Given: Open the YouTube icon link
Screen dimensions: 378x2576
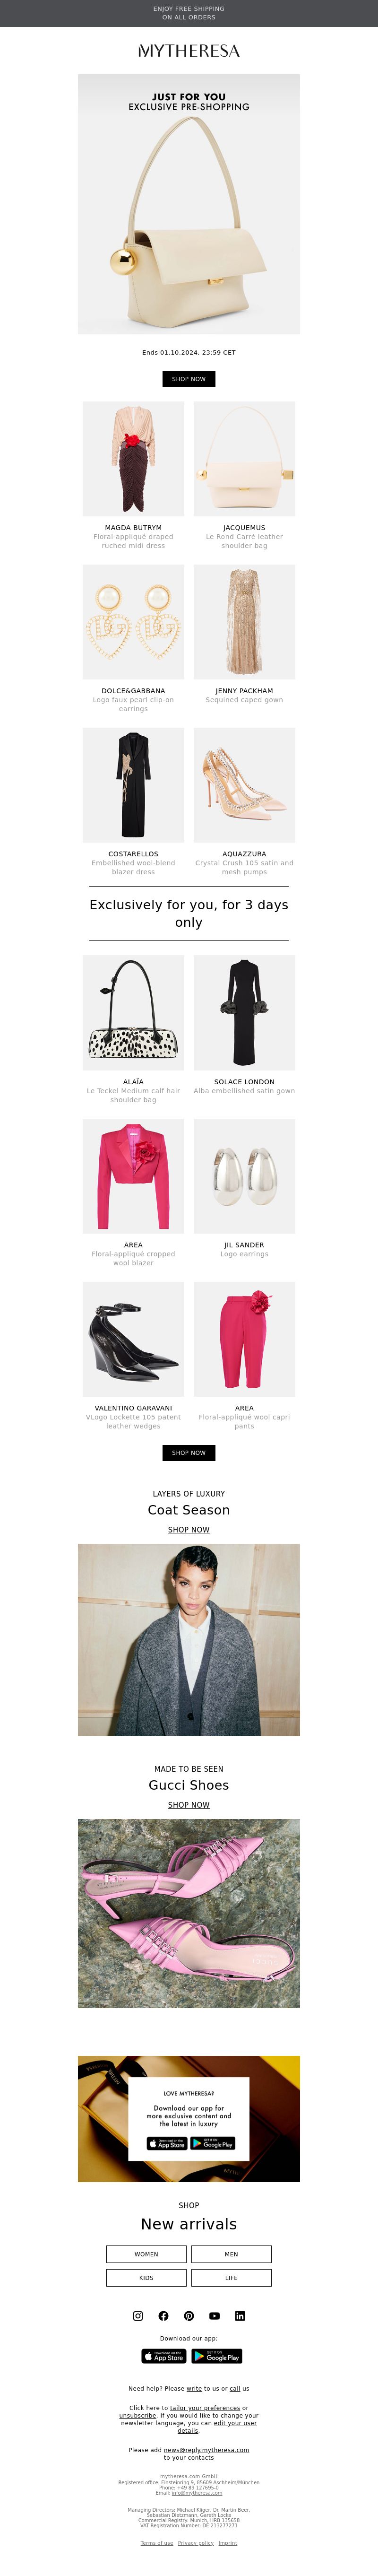Looking at the screenshot, I should [x=214, y=2315].
